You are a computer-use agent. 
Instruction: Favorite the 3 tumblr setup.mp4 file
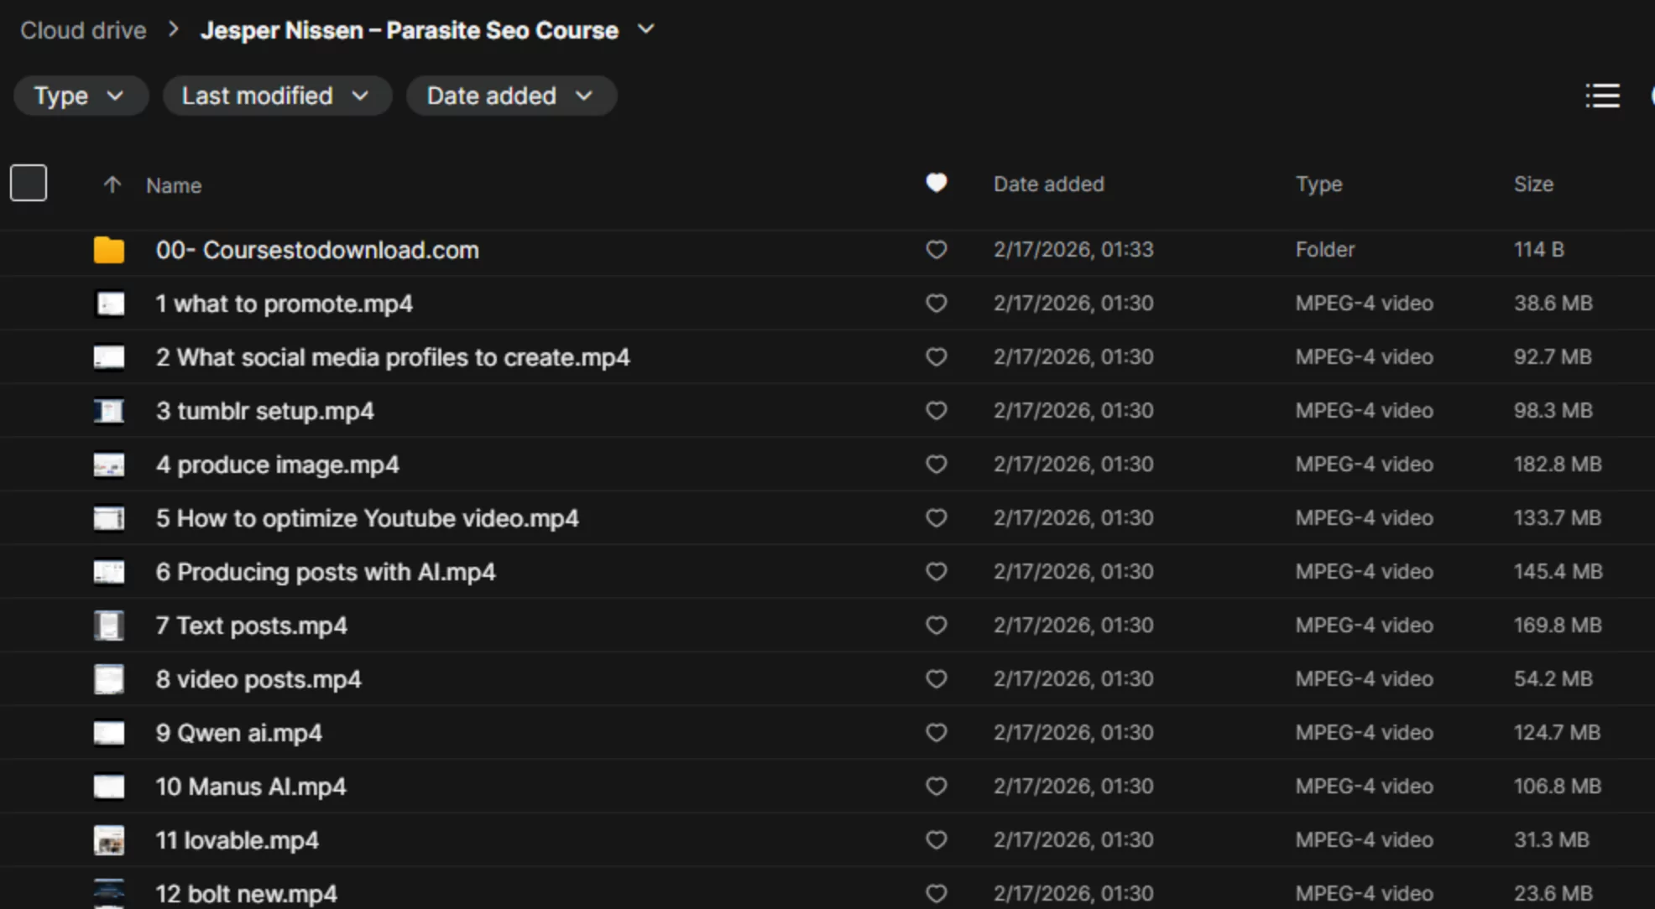(937, 411)
